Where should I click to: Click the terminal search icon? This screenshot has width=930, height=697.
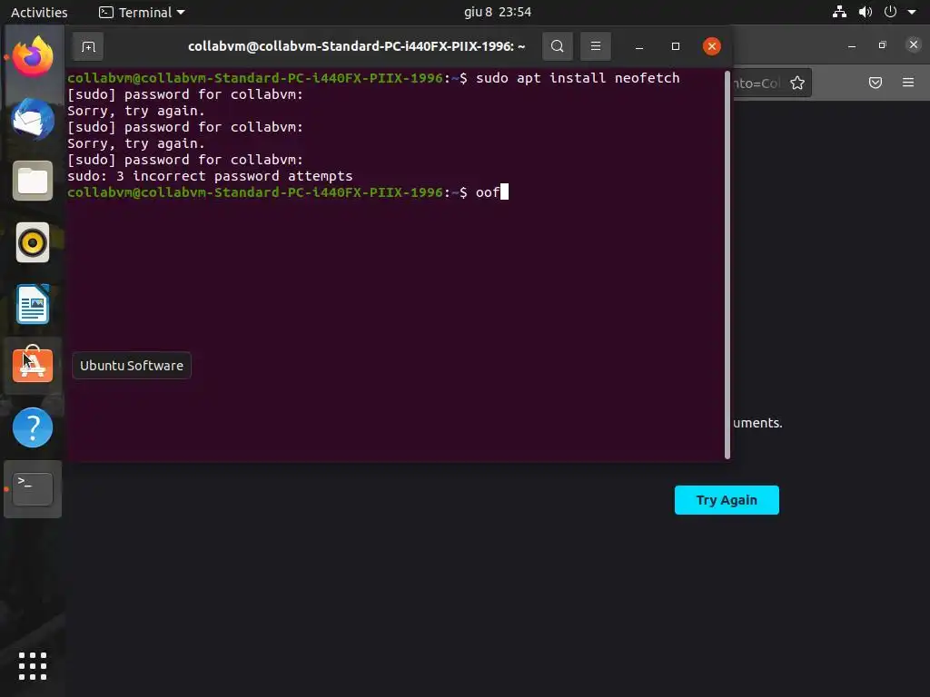click(557, 46)
